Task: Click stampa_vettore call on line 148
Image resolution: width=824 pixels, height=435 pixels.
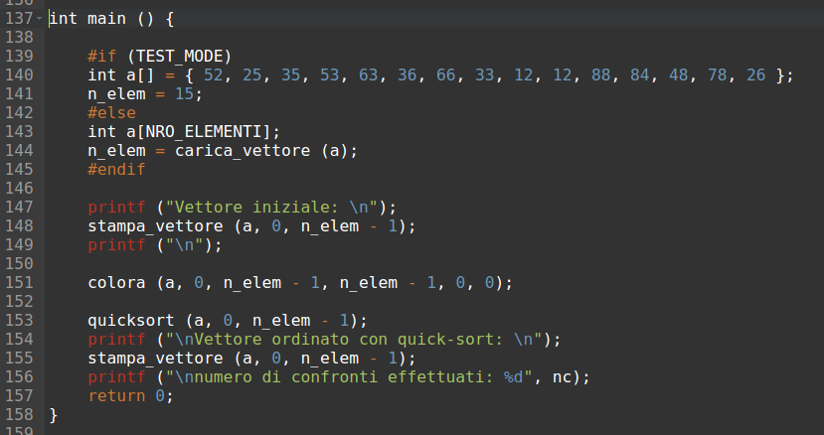Action: (x=155, y=226)
